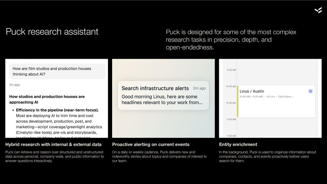Click the 'Puck research assistant' title
The width and height of the screenshot is (327, 184).
(52, 32)
